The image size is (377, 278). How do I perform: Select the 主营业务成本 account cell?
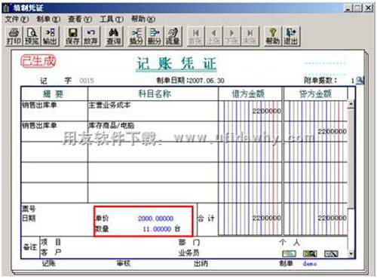[x=153, y=111]
